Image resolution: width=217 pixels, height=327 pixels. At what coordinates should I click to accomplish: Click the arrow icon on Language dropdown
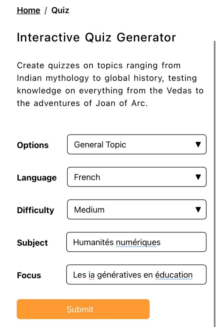[x=198, y=177]
